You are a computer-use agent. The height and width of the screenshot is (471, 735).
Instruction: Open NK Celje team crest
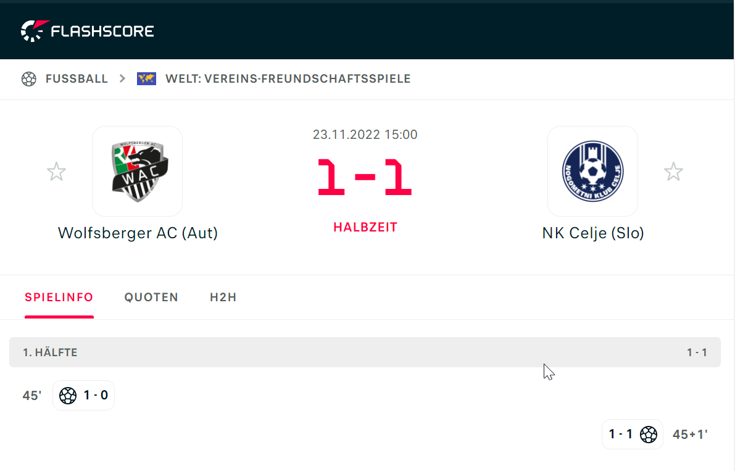592,171
